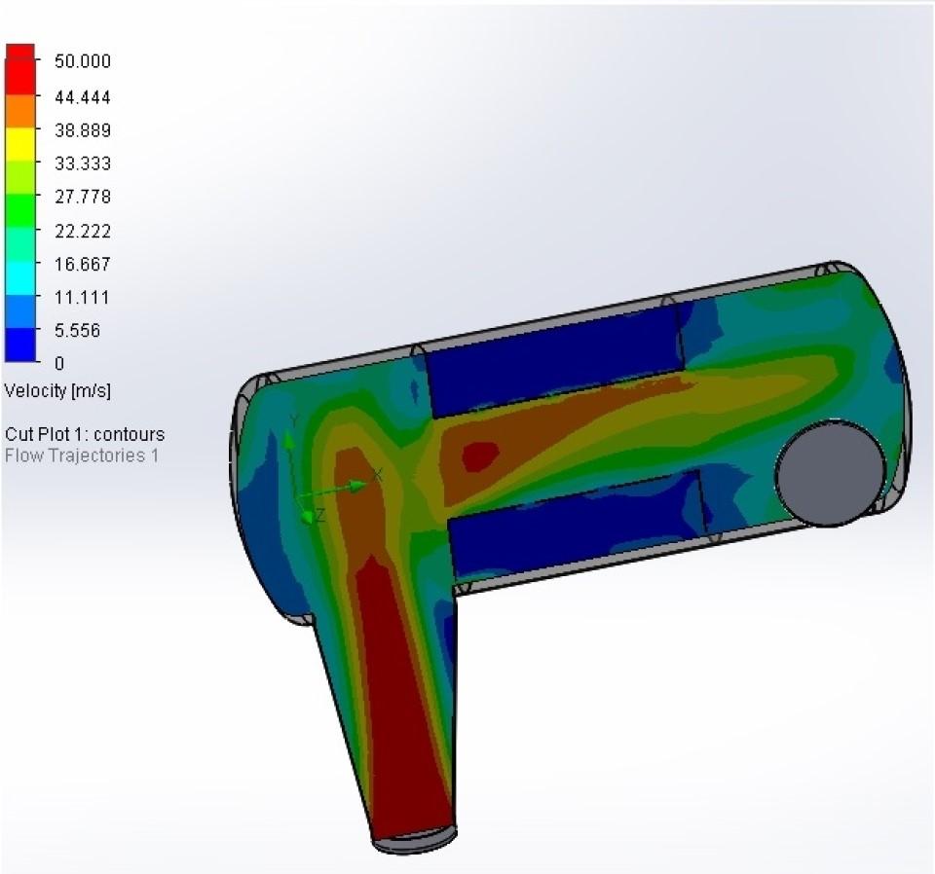Image resolution: width=935 pixels, height=874 pixels.
Task: Click the velocity color legend bar
Action: [x=20, y=202]
